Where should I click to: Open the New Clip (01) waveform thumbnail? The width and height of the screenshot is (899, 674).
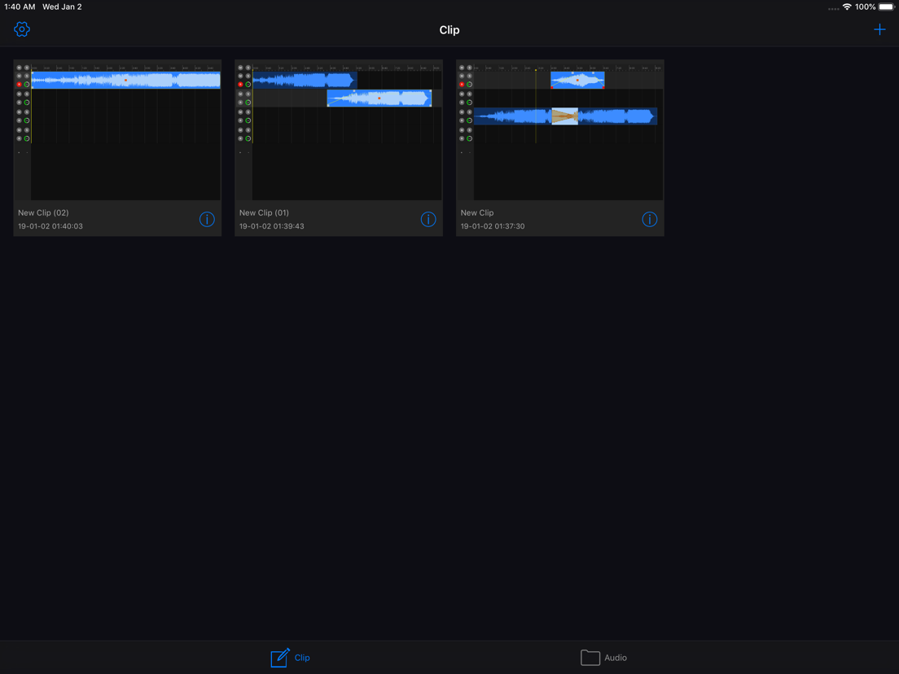pyautogui.click(x=339, y=132)
